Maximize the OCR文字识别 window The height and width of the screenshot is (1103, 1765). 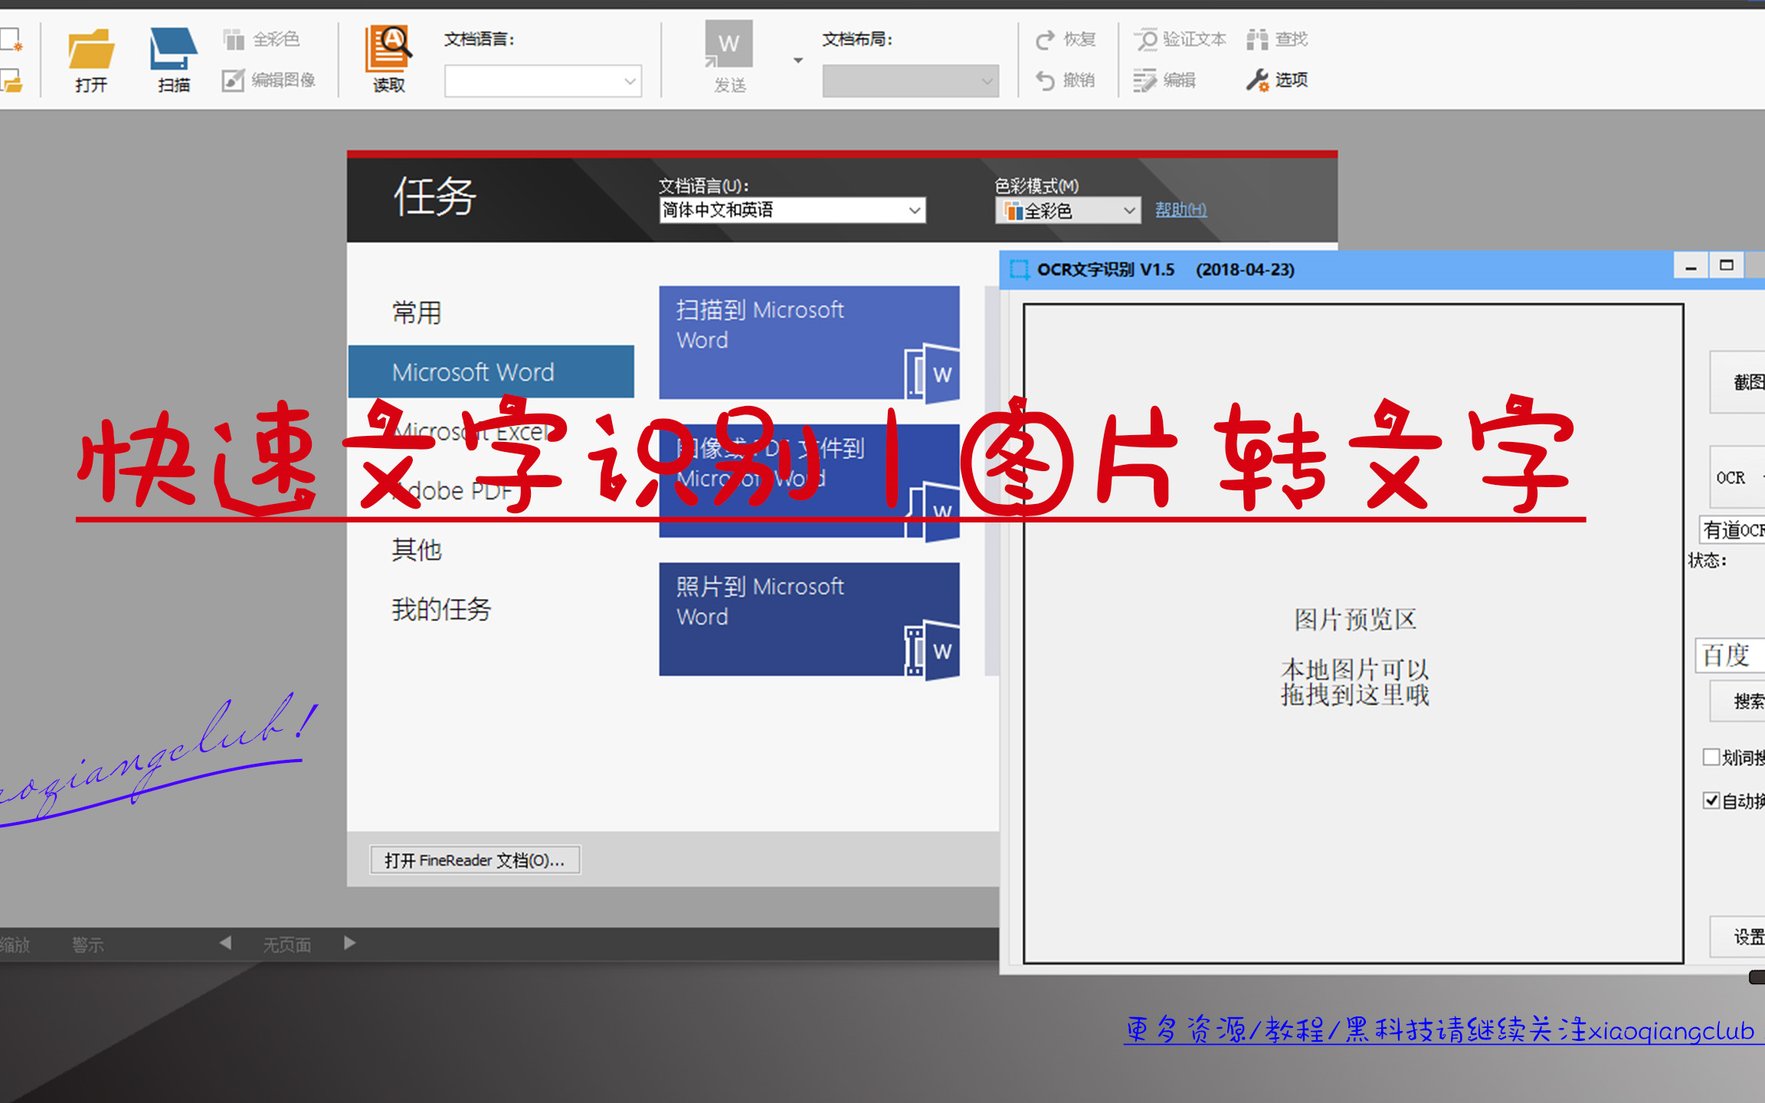1727,266
